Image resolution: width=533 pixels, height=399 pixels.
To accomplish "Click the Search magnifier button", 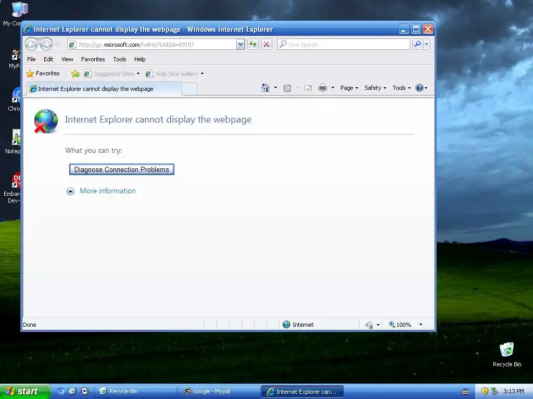I will click(417, 44).
